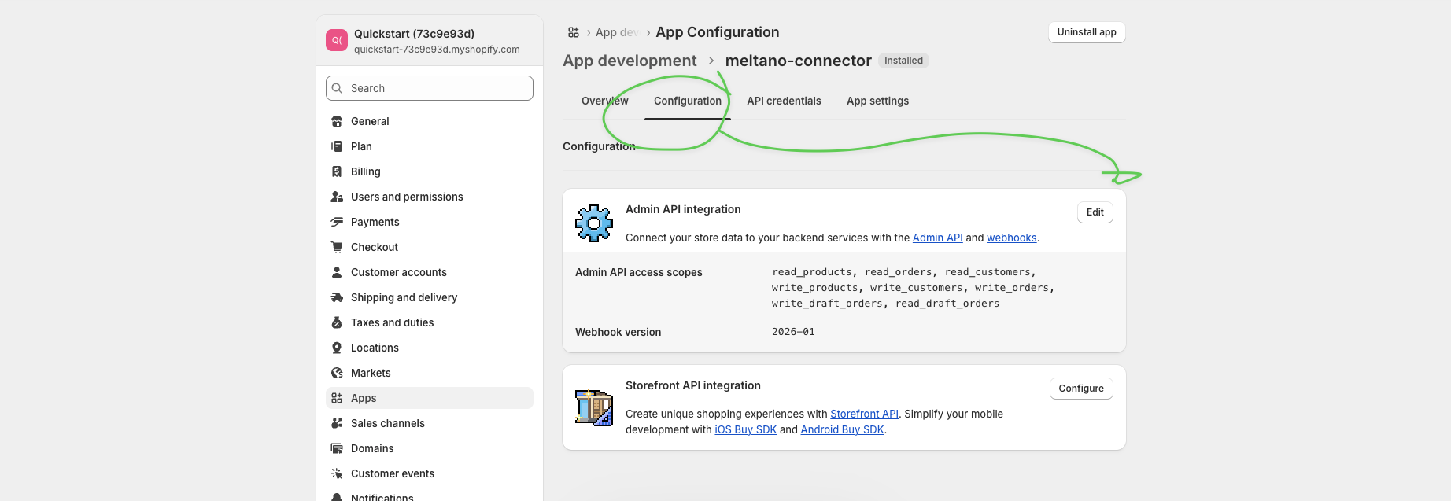The image size is (1451, 501).
Task: Click the Locations pin icon
Action: click(337, 348)
